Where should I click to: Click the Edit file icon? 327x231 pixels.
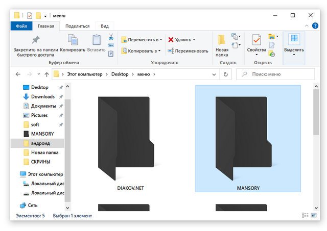pyautogui.click(x=272, y=45)
